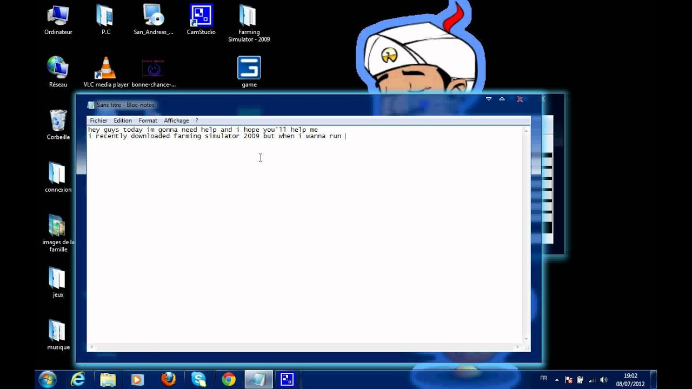692x389 pixels.
Task: Open Windows Media Player taskbar icon
Action: point(137,379)
